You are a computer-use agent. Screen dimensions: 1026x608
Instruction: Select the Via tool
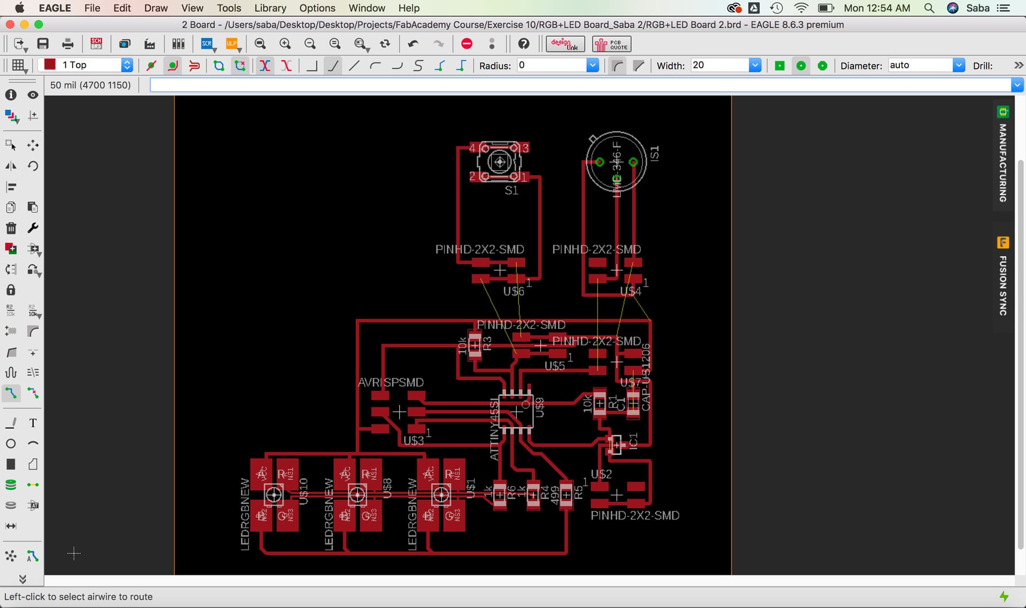pos(11,485)
